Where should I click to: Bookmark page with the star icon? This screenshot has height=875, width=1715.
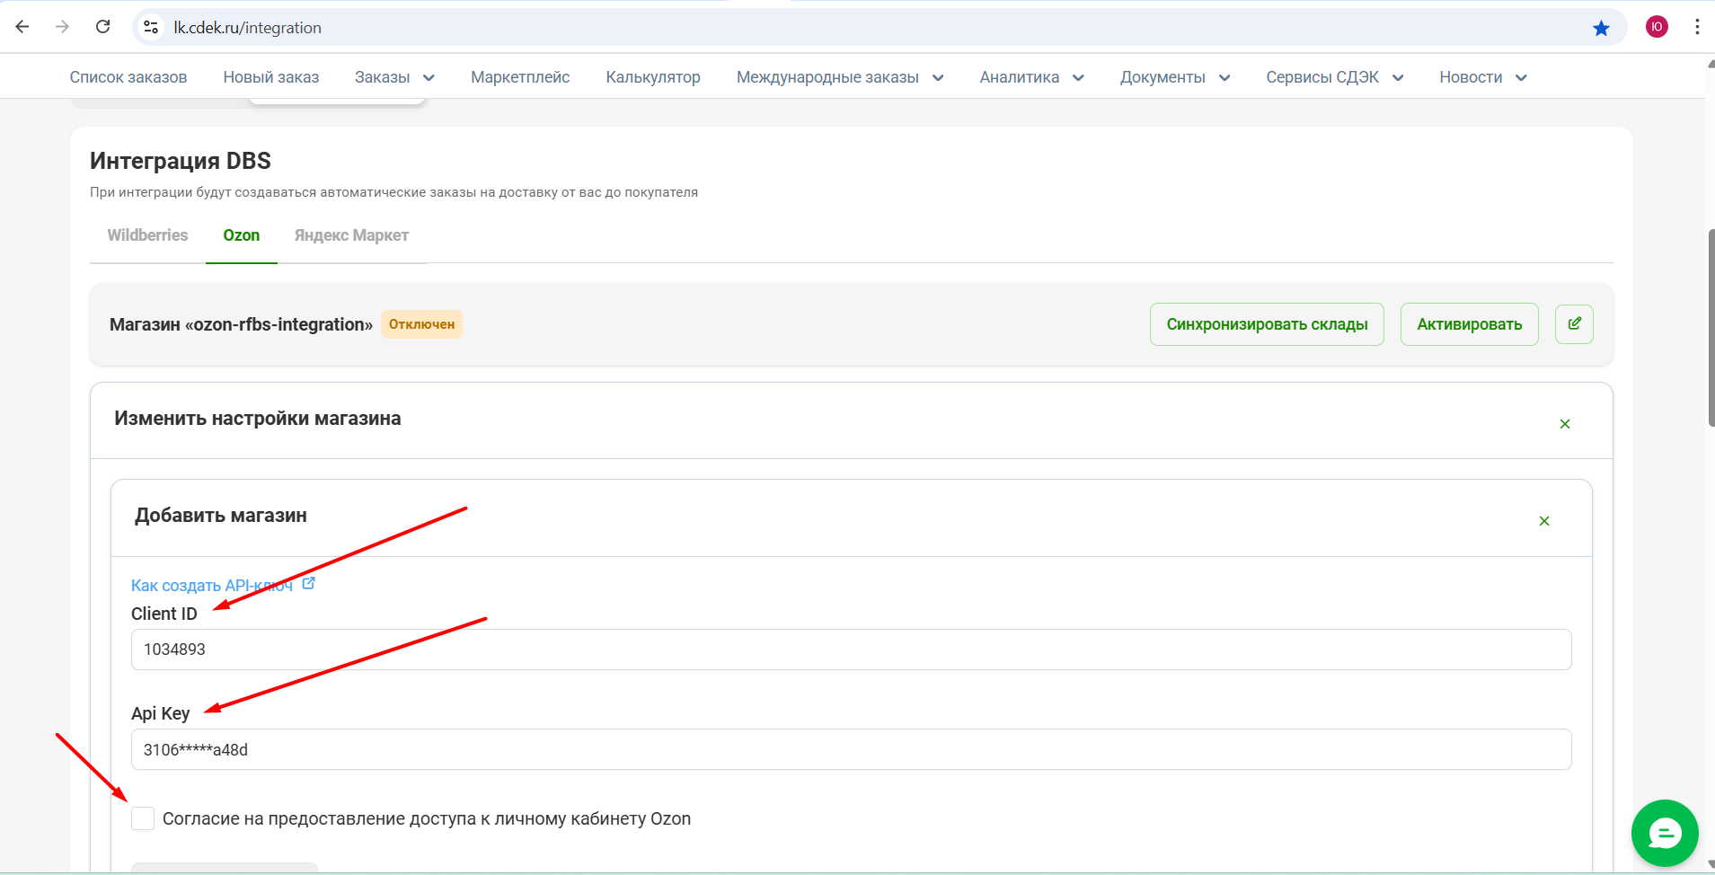(x=1601, y=28)
